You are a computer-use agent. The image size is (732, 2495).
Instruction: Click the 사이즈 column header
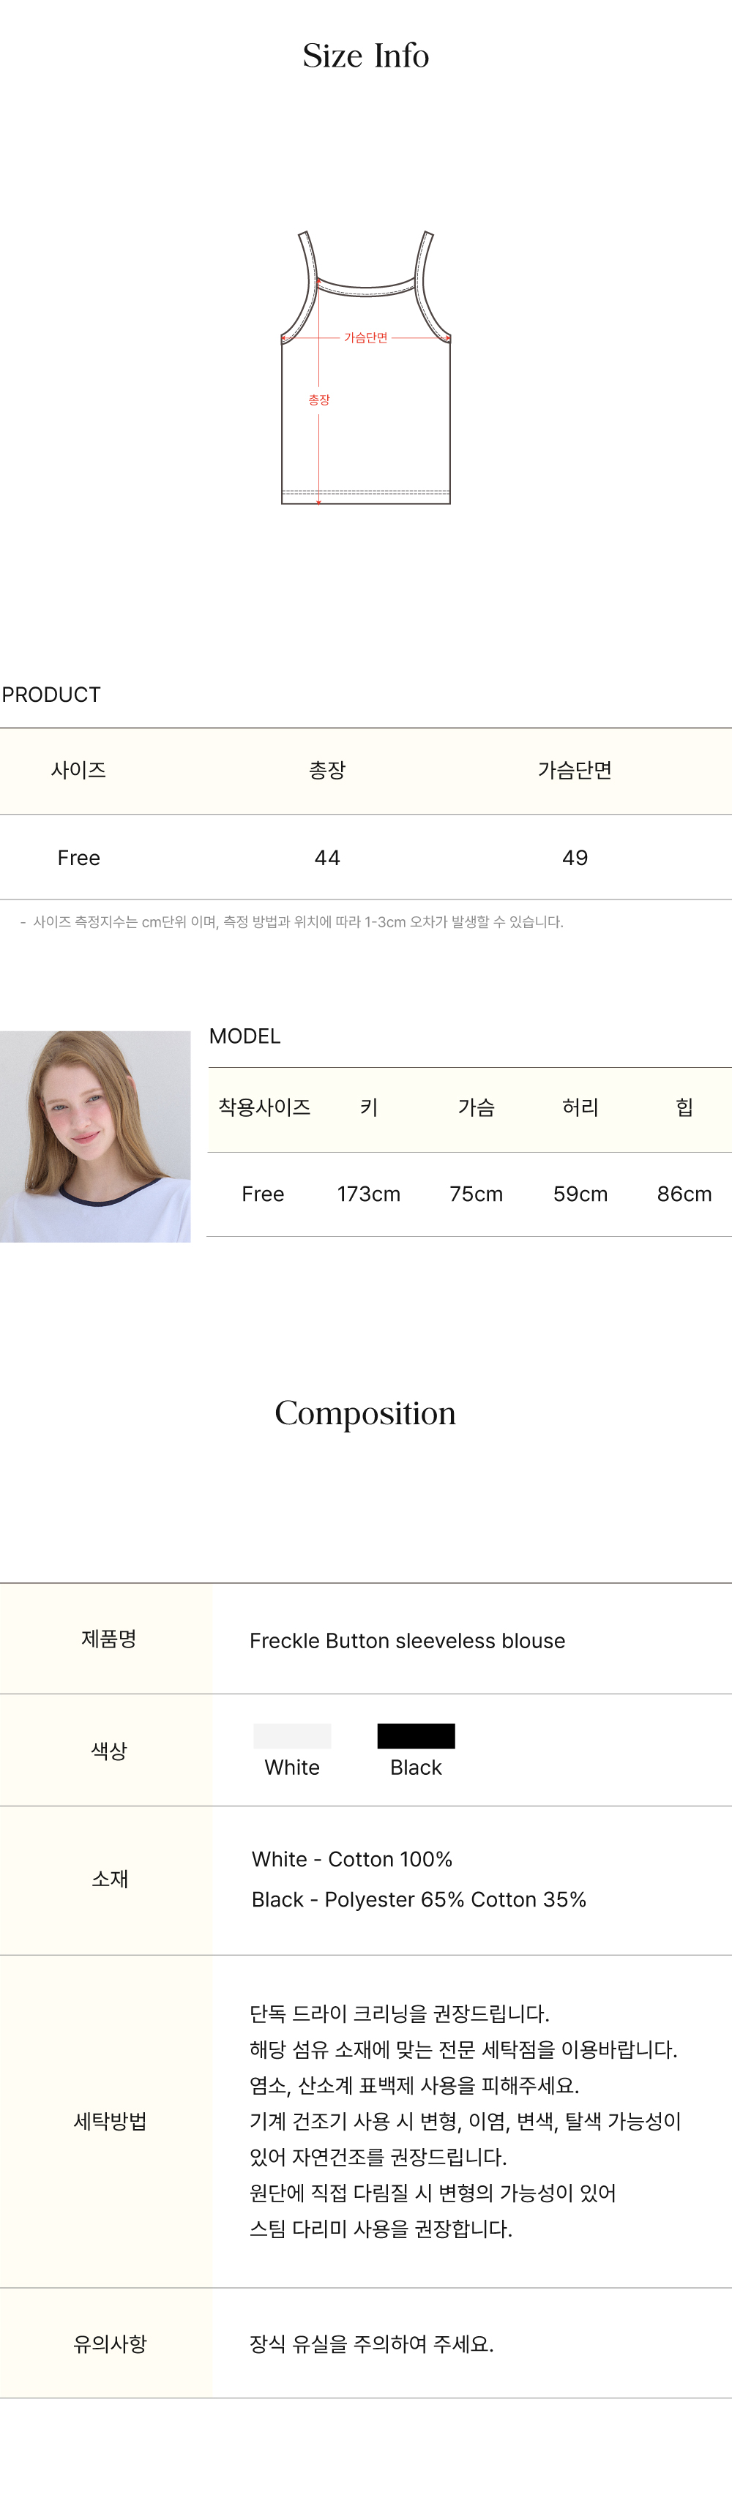pyautogui.click(x=78, y=770)
